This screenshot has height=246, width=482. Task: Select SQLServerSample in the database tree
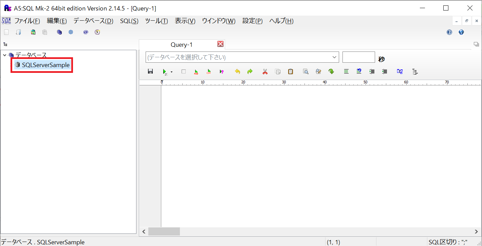coord(46,65)
